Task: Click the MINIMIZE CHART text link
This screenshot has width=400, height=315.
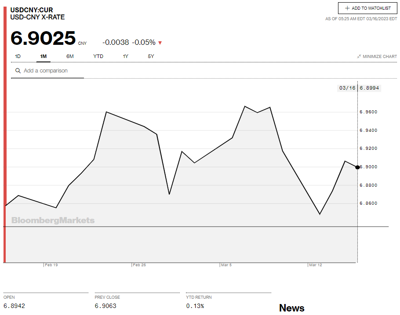Action: click(379, 57)
